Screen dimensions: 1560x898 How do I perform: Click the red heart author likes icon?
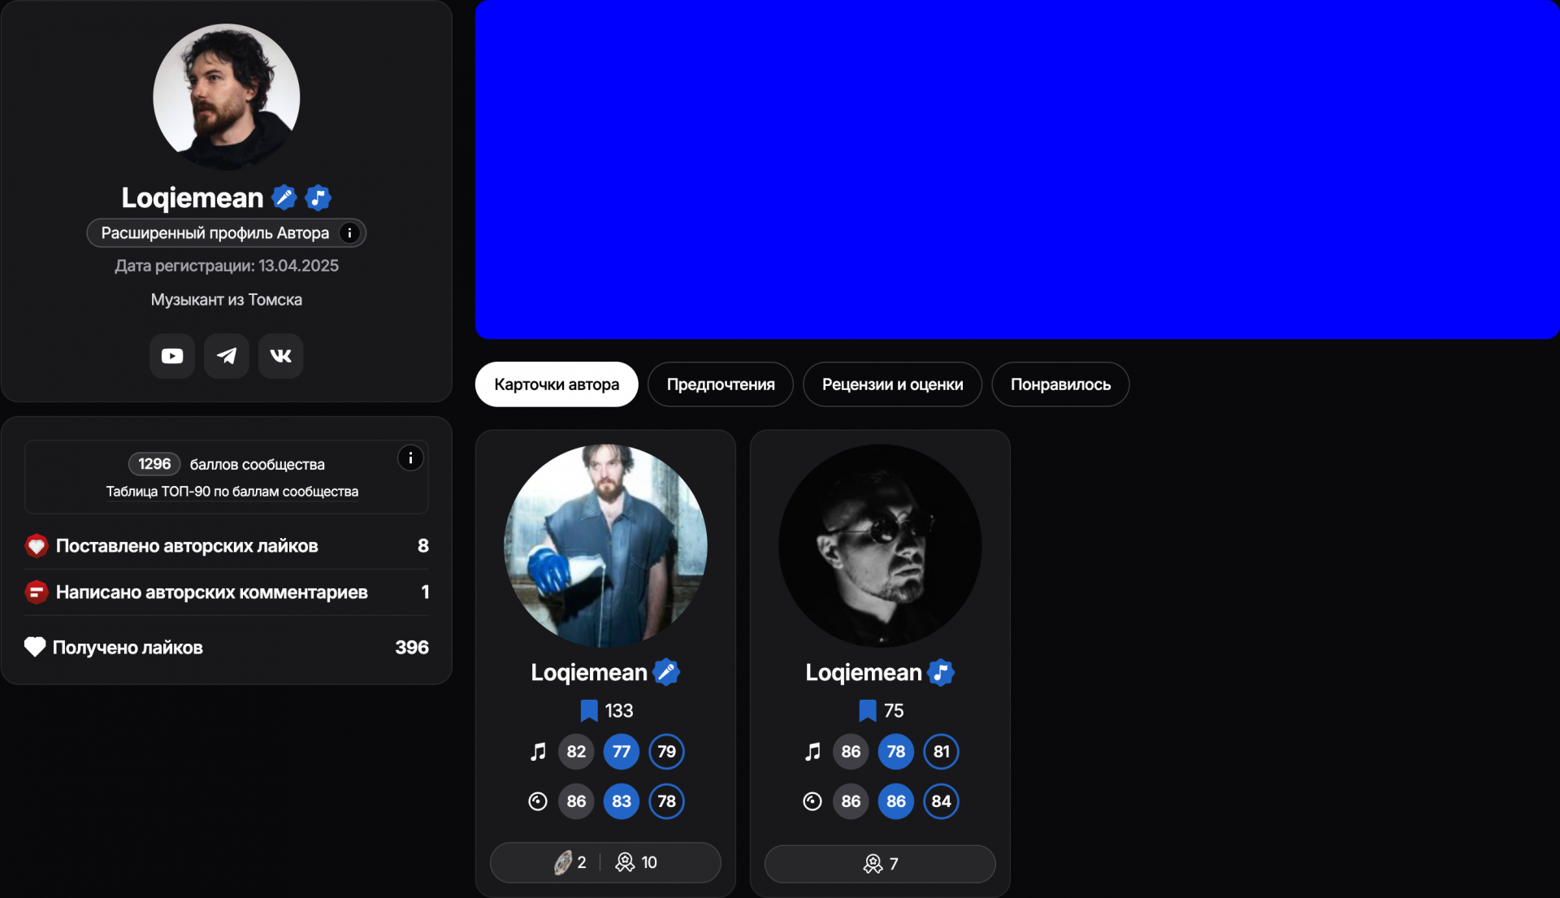(x=36, y=546)
